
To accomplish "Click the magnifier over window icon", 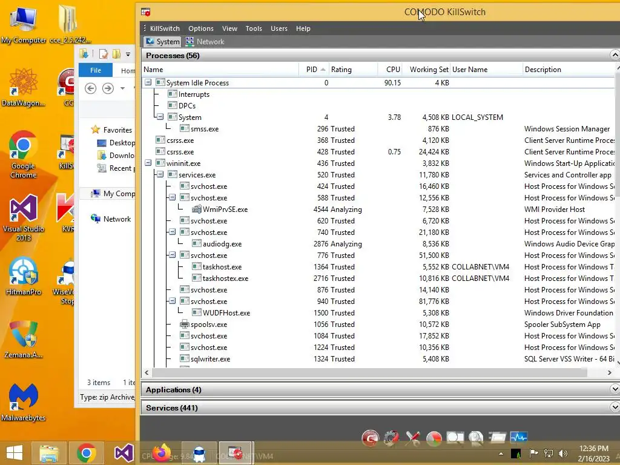I will (455, 438).
